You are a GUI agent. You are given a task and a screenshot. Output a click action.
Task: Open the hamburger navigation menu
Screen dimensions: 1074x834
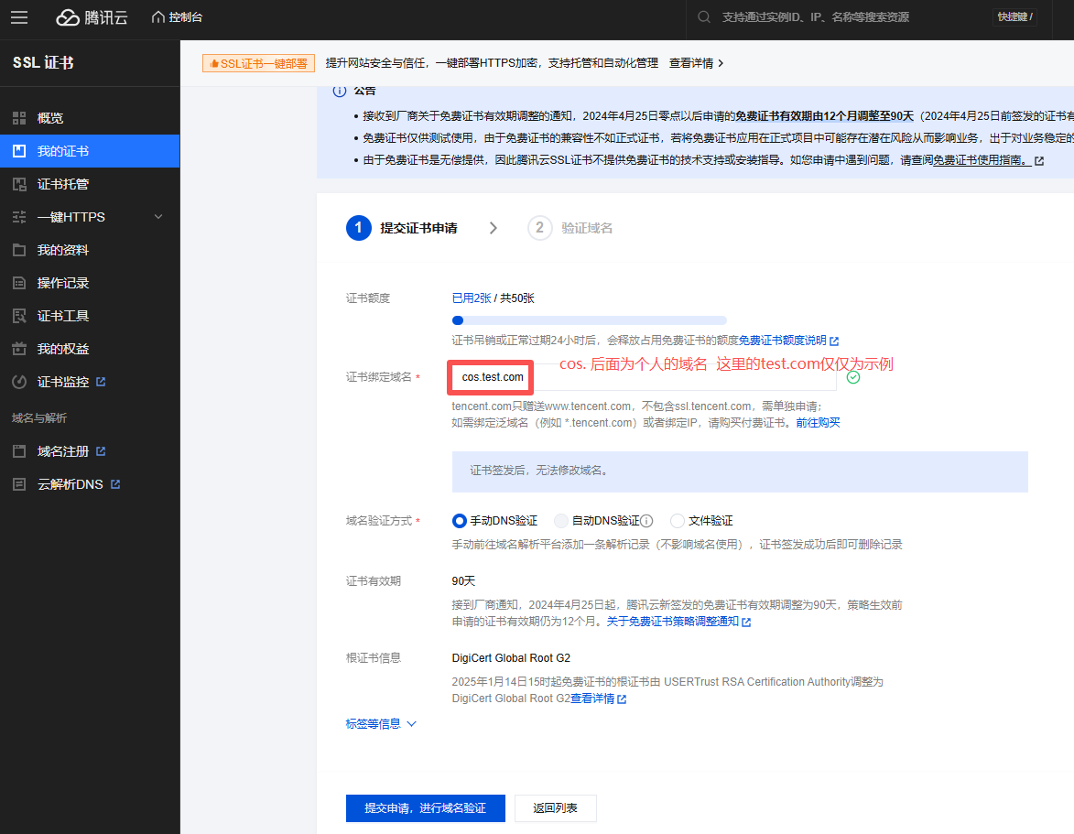[x=19, y=17]
